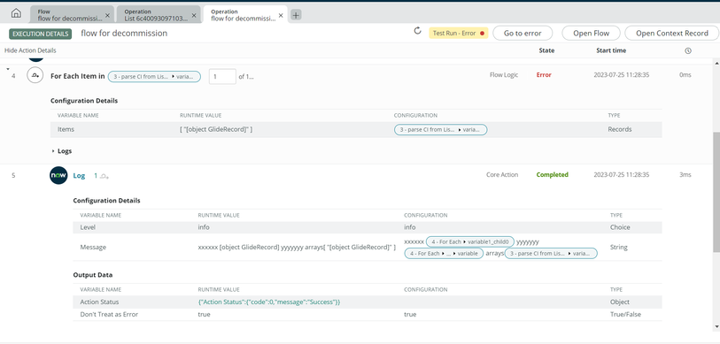
Task: Click the Items variable name cell
Action: [66, 129]
